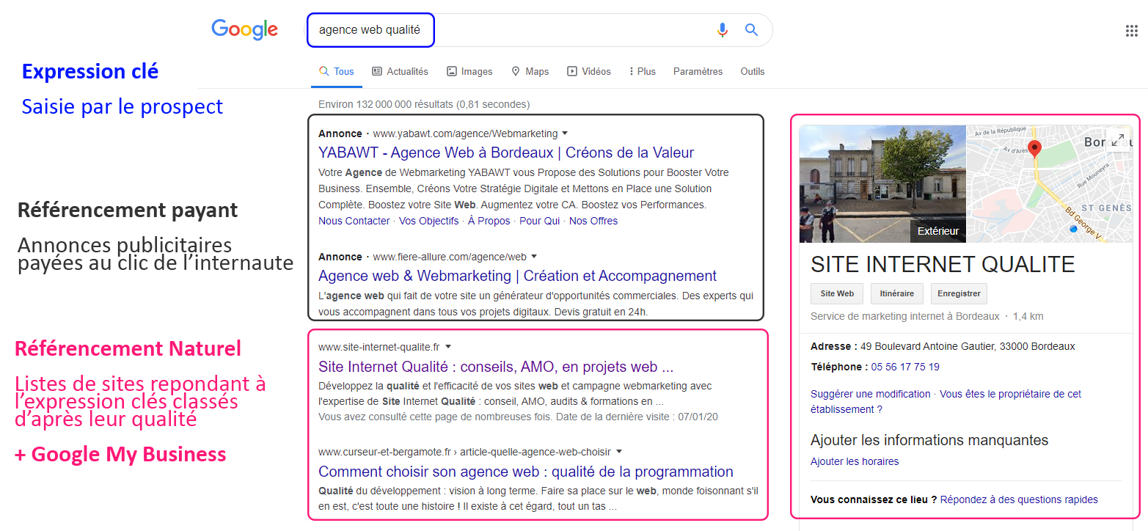Select the Tous tab
Image resolution: width=1148 pixels, height=531 pixels.
point(337,71)
